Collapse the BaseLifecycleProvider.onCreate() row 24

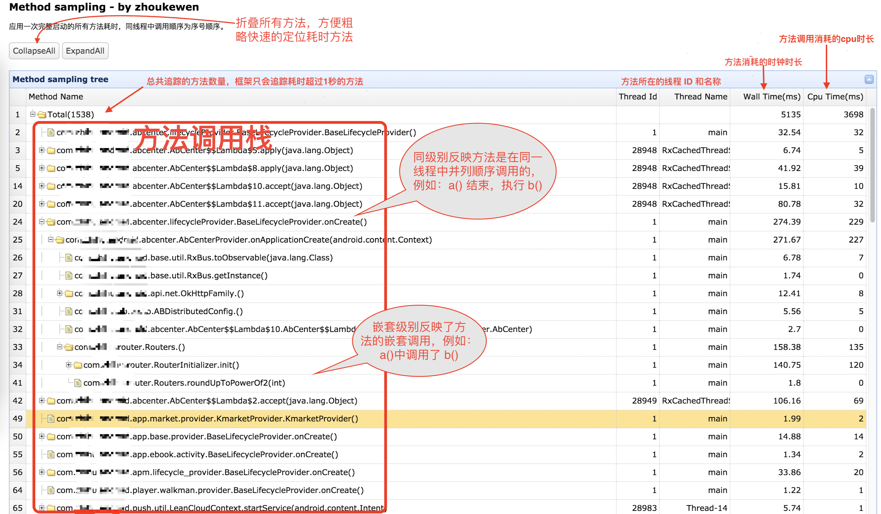tap(42, 222)
